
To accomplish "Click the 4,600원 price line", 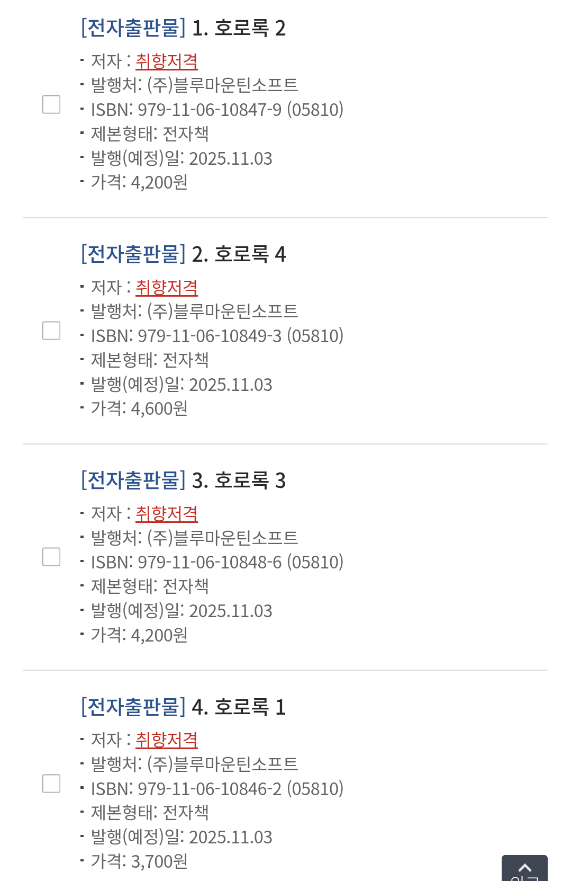I will 139,408.
